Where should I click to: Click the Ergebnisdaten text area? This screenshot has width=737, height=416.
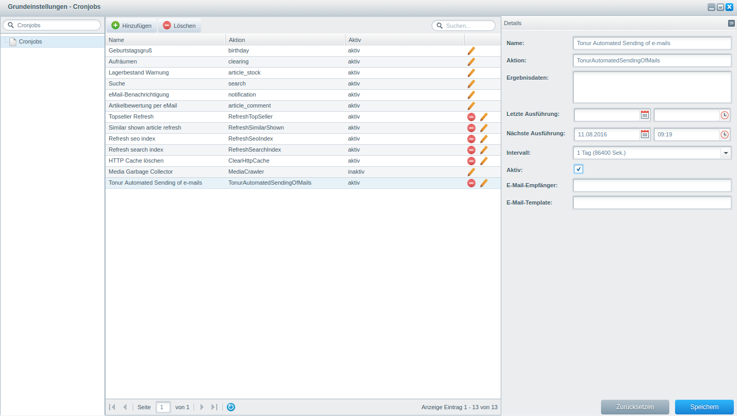click(652, 87)
